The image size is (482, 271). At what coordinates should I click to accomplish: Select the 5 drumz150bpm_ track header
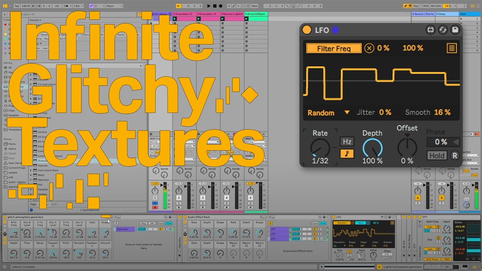click(x=256, y=14)
